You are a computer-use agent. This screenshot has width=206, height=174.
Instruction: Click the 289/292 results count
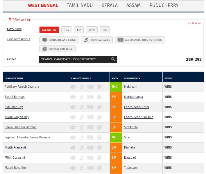[x=194, y=59]
